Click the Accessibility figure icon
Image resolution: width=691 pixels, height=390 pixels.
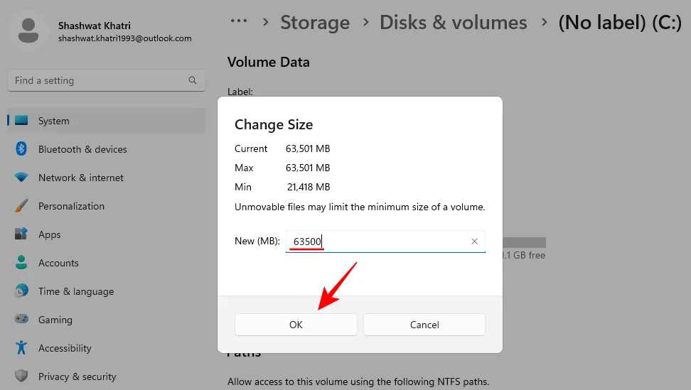click(x=21, y=347)
